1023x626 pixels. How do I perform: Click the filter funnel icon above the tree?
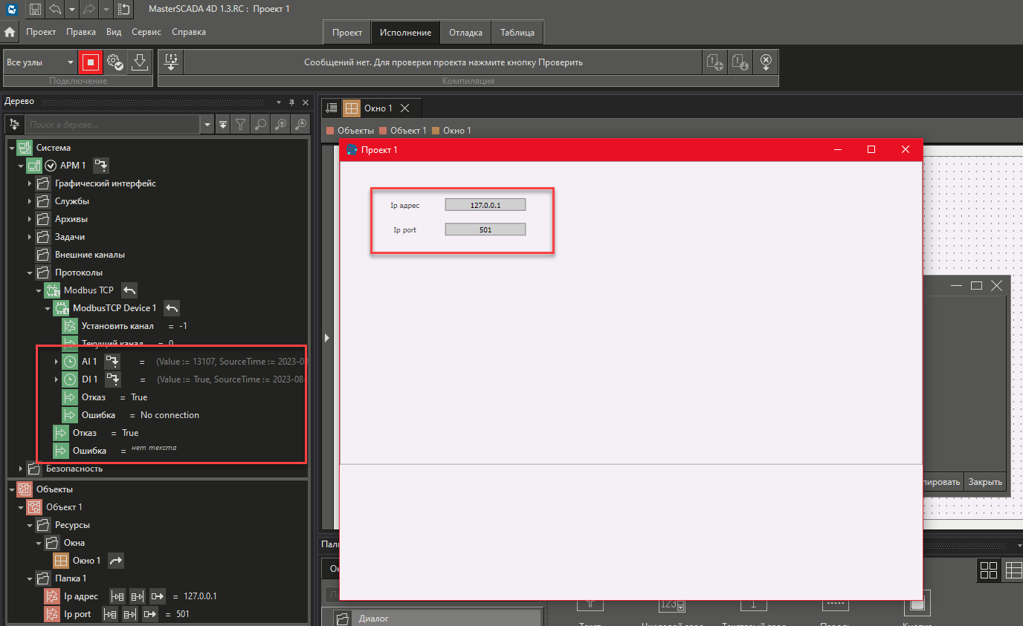[241, 124]
